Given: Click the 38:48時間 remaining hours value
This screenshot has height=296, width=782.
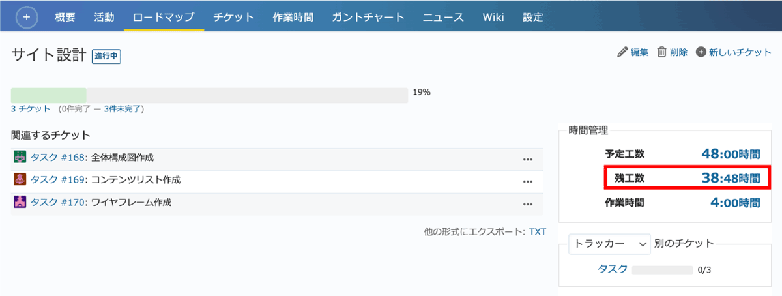Looking at the screenshot, I should coord(731,177).
